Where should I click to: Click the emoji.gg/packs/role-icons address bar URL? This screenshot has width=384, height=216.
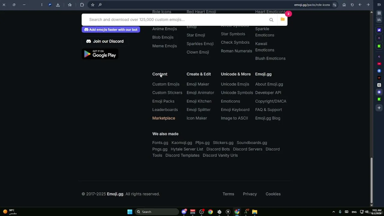click(x=312, y=5)
